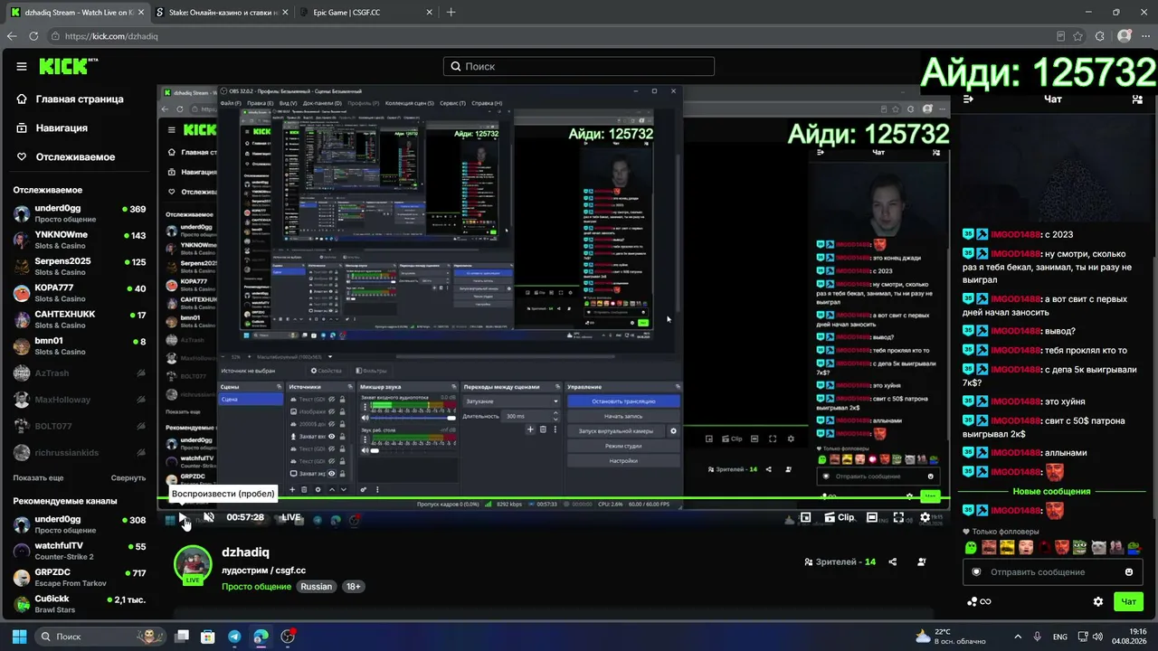
Task: Jump to new messages in chat
Action: tap(1051, 491)
